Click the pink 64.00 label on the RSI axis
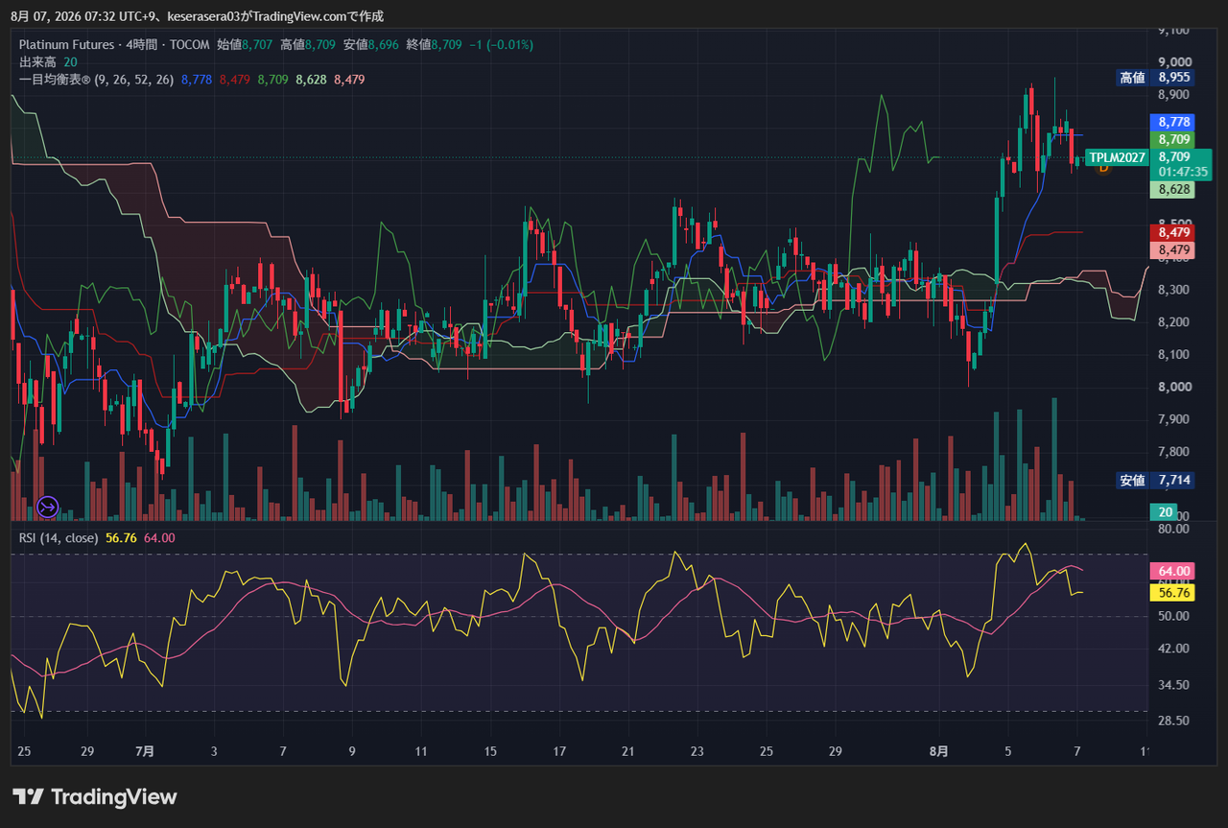The height and width of the screenshot is (828, 1228). (x=1174, y=571)
